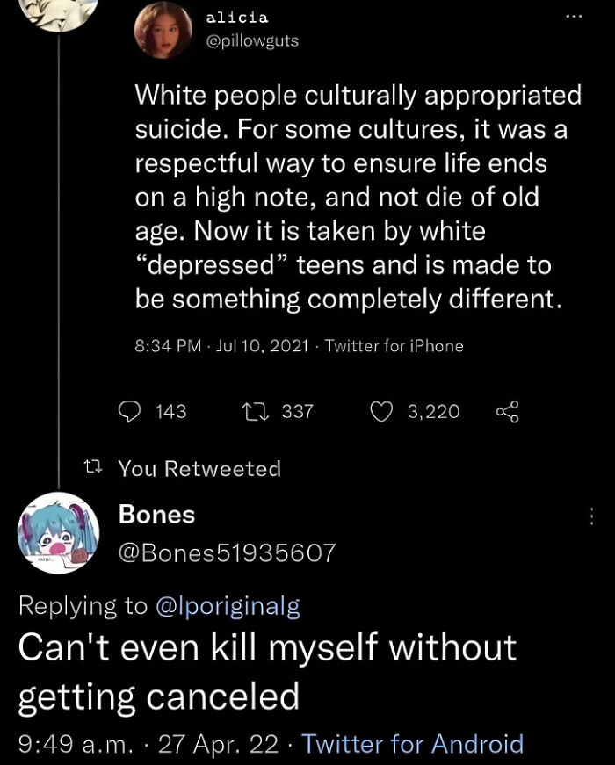Tap the heart icon showing 3,220 likes

point(381,410)
